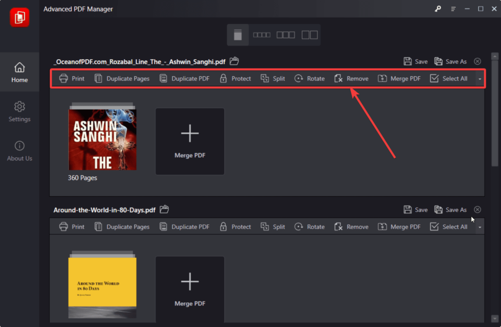Print the Around-the-World-in-80-Days PDF
Screen dimensions: 501x327
click(72, 227)
